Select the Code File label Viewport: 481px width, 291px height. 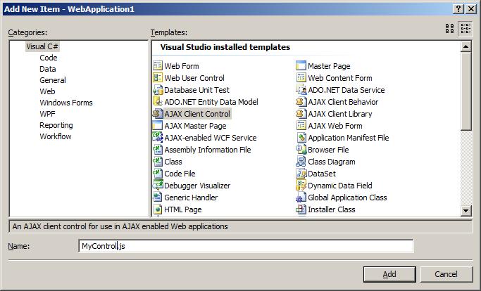coord(180,174)
